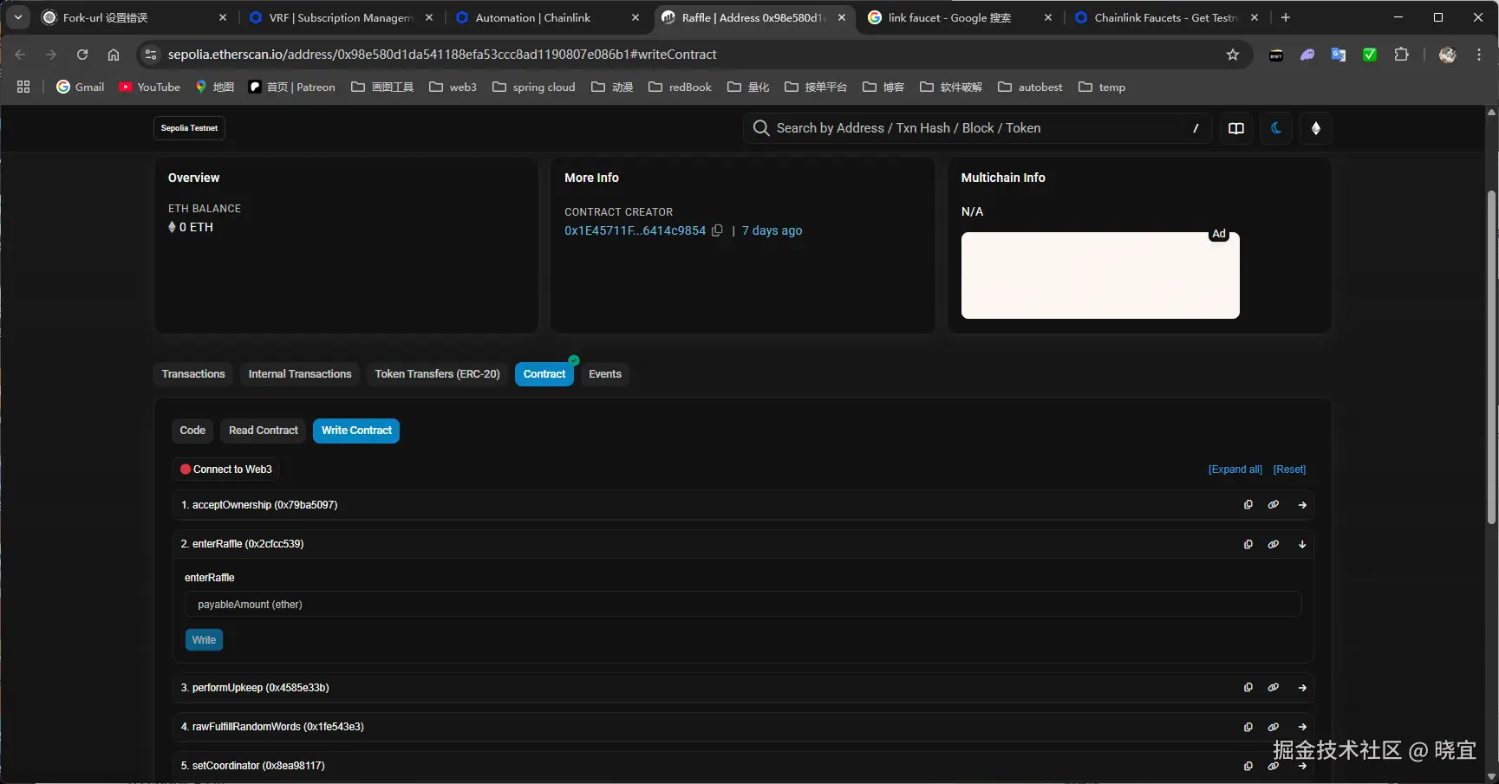This screenshot has height=784, width=1499.
Task: Open the 7 days ago creation transaction
Action: click(772, 230)
